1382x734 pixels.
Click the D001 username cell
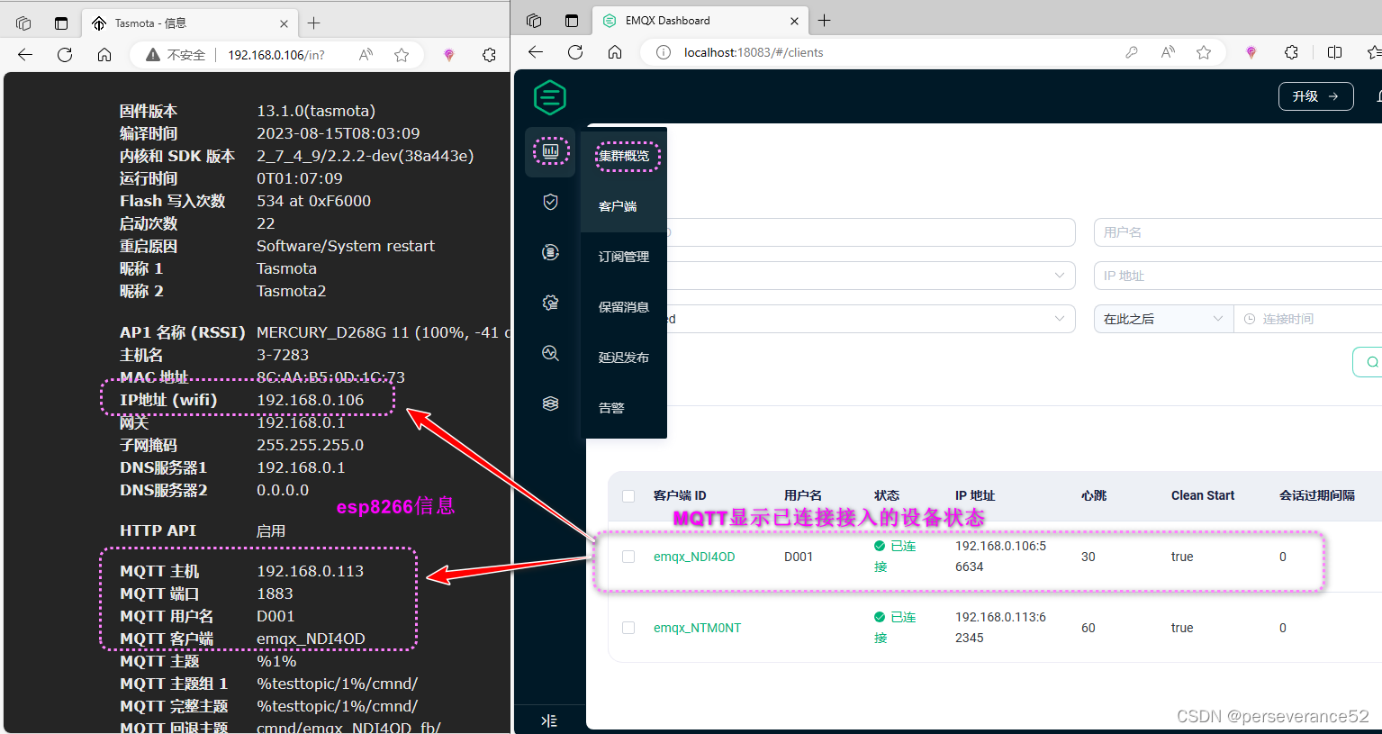(x=799, y=557)
